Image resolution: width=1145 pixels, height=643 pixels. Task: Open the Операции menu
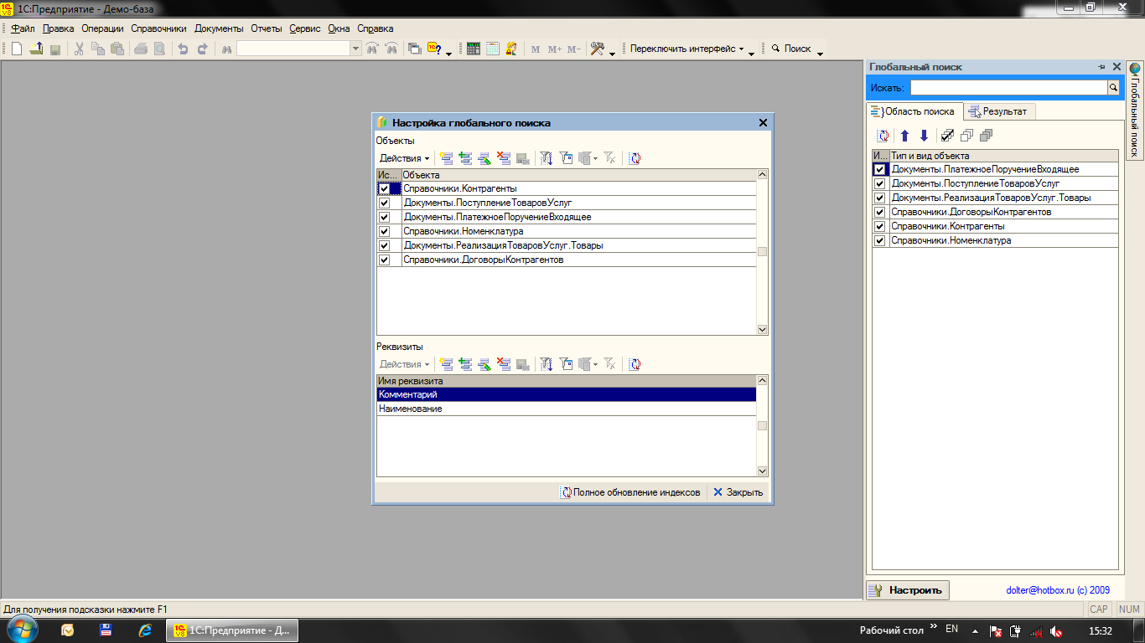(103, 28)
